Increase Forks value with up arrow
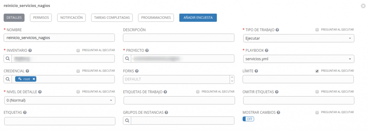The height and width of the screenshot is (131, 368). 232,77
